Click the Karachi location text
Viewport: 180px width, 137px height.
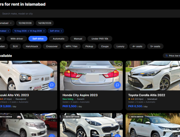coord(81,99)
